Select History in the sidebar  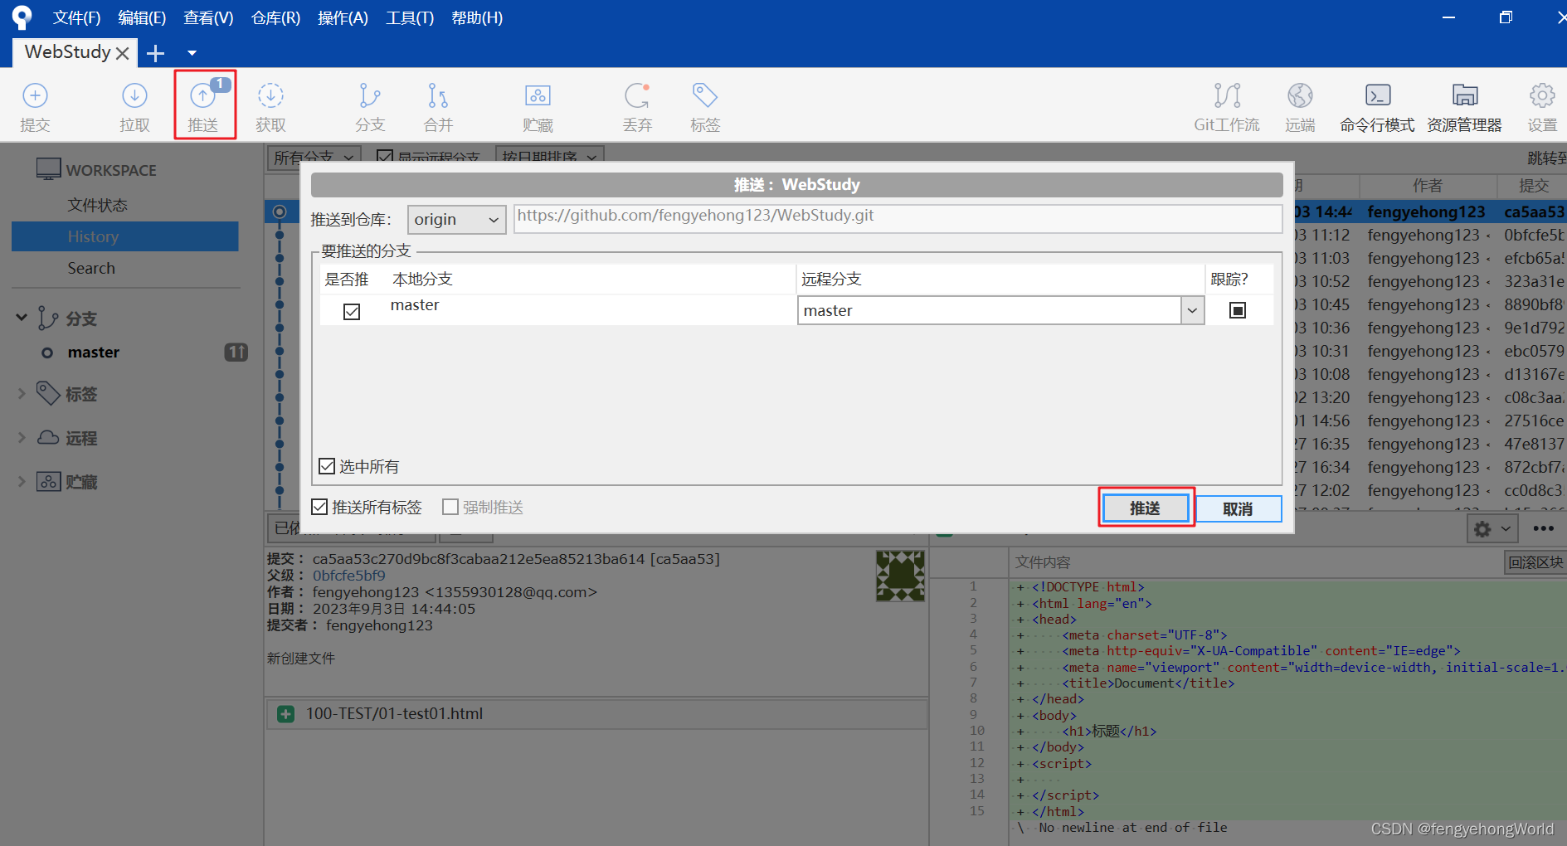124,236
